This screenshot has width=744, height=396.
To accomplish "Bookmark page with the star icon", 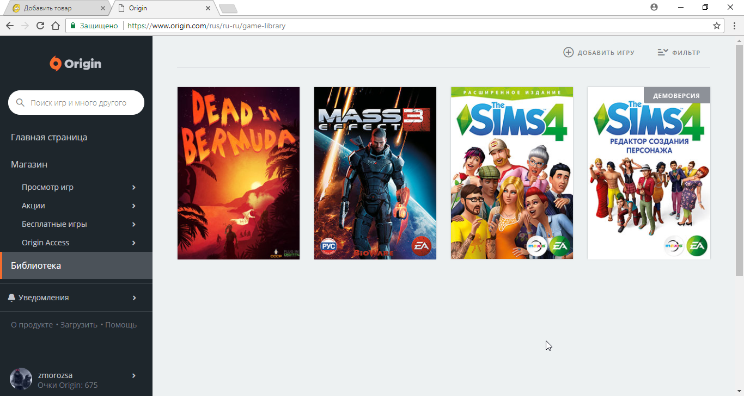I will pyautogui.click(x=717, y=26).
